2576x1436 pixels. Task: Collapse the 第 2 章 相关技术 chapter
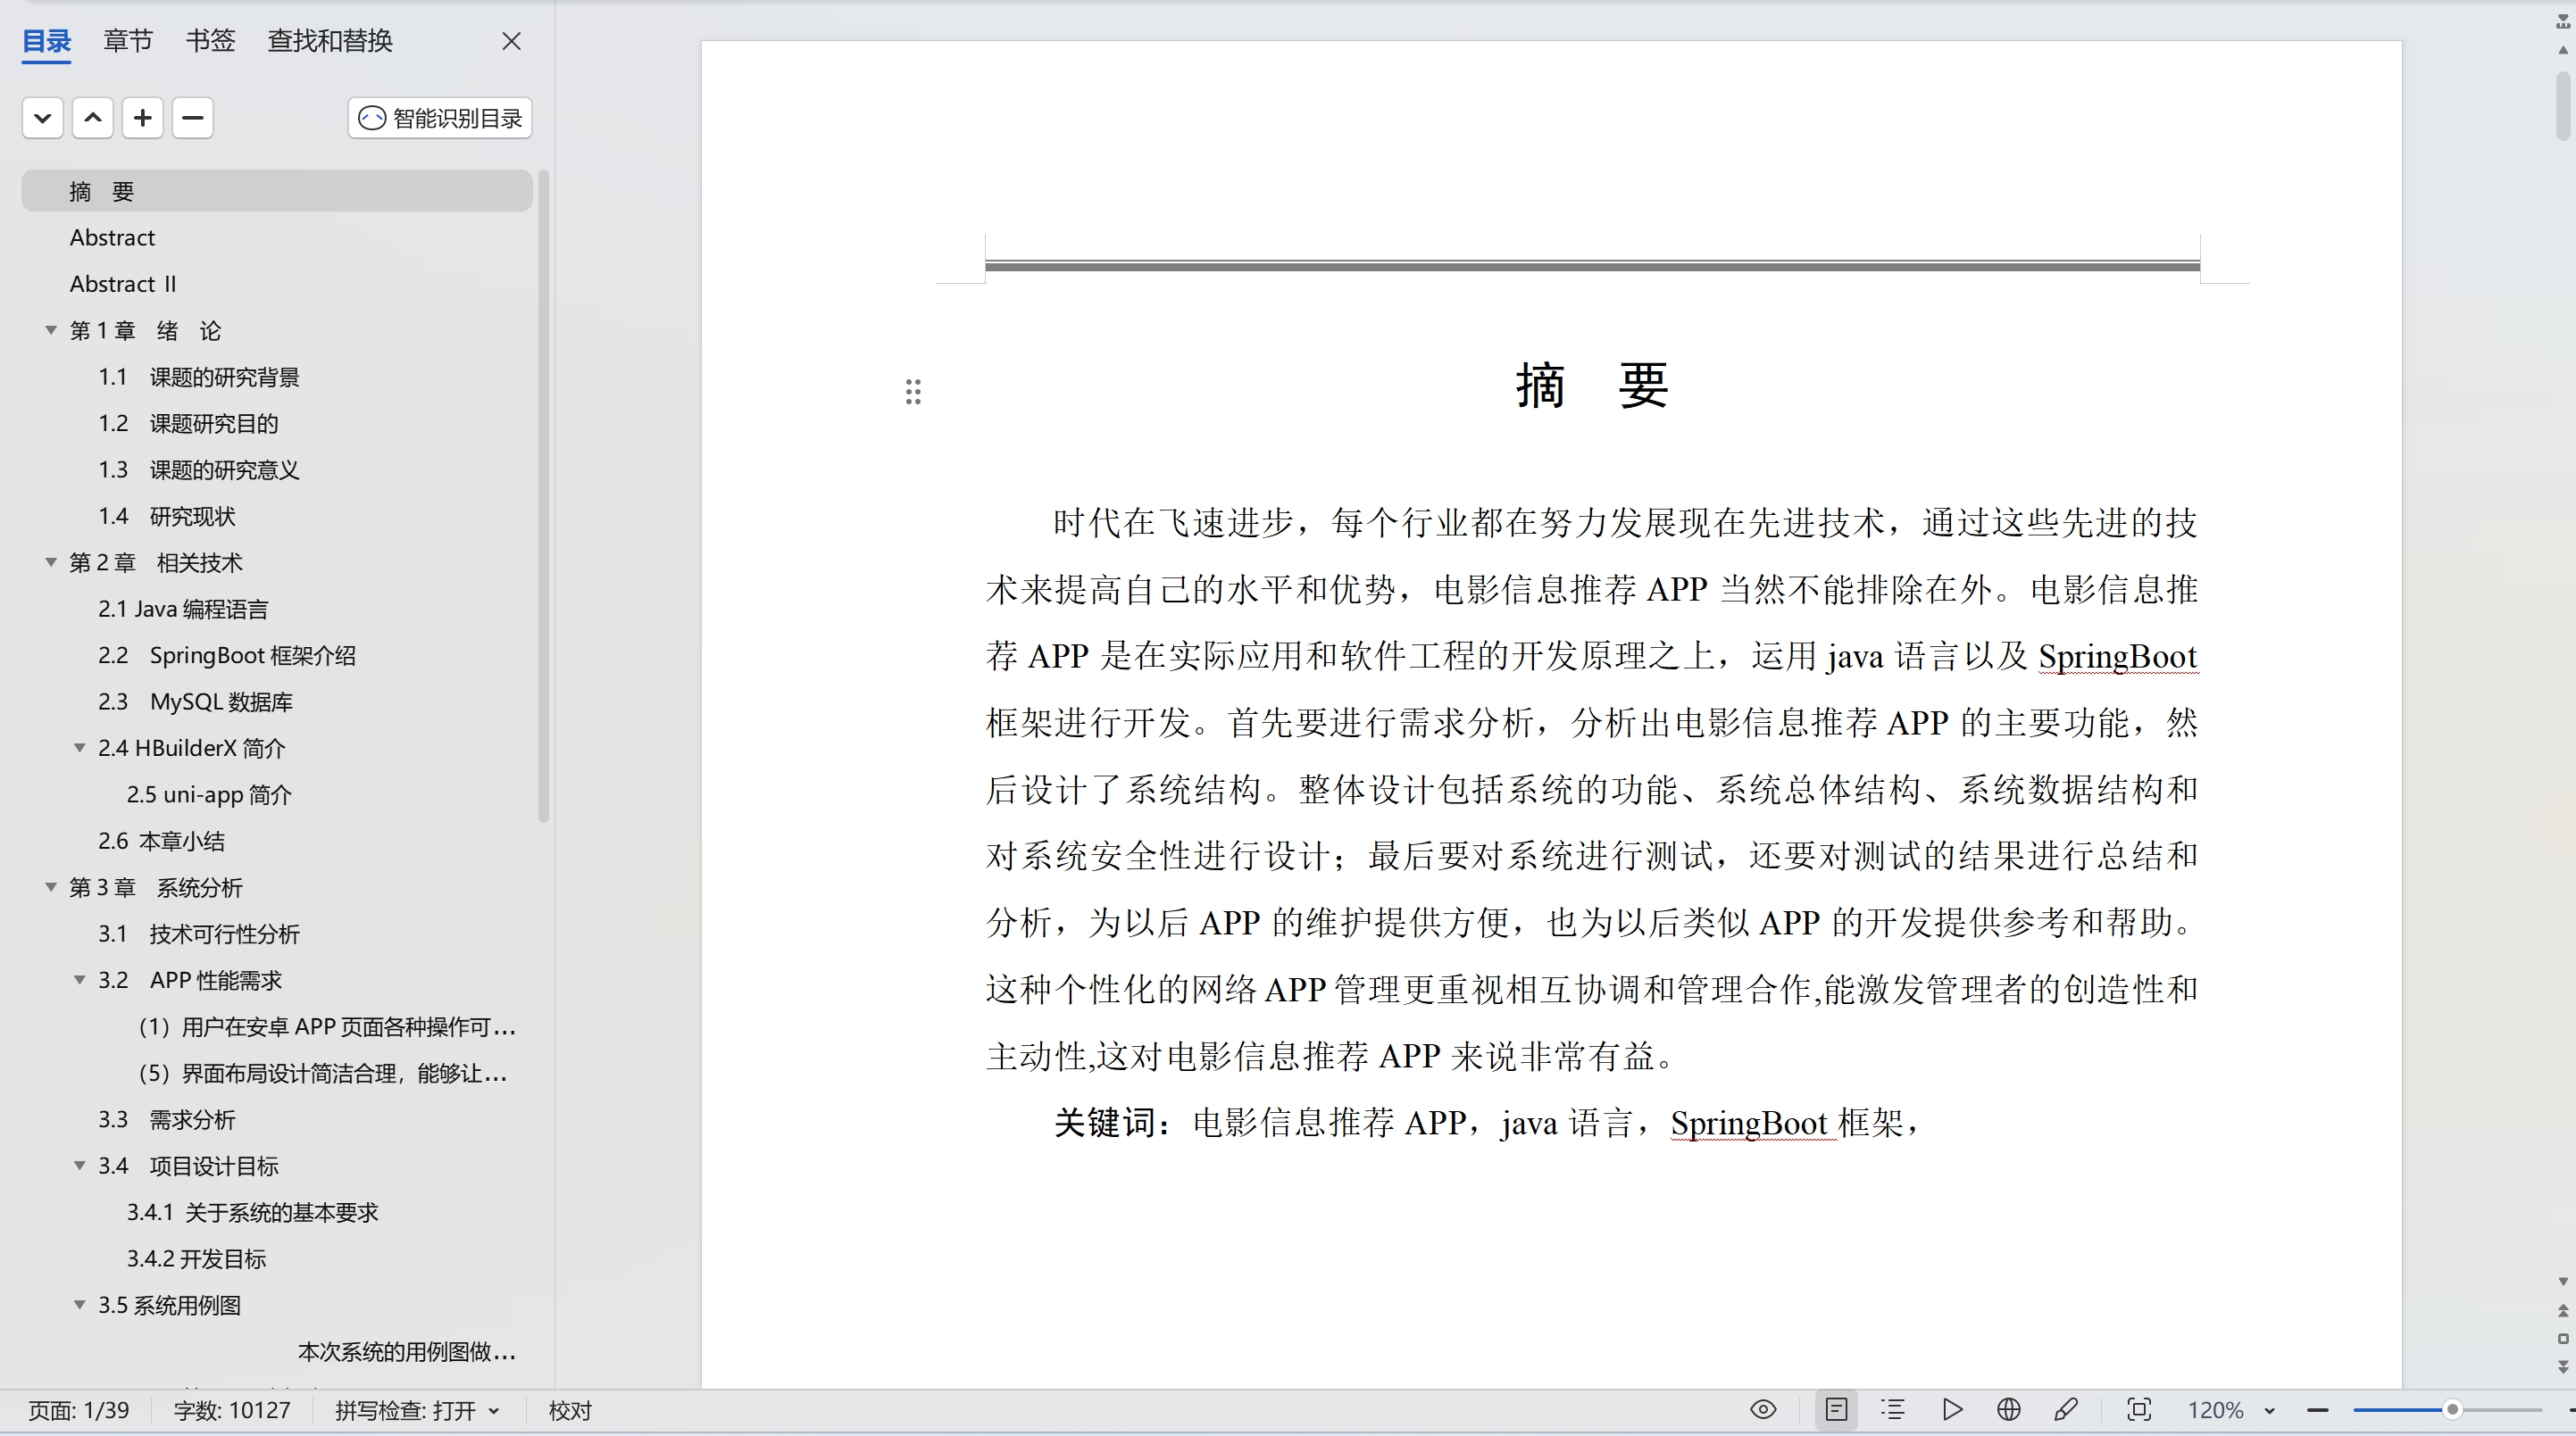click(x=50, y=561)
